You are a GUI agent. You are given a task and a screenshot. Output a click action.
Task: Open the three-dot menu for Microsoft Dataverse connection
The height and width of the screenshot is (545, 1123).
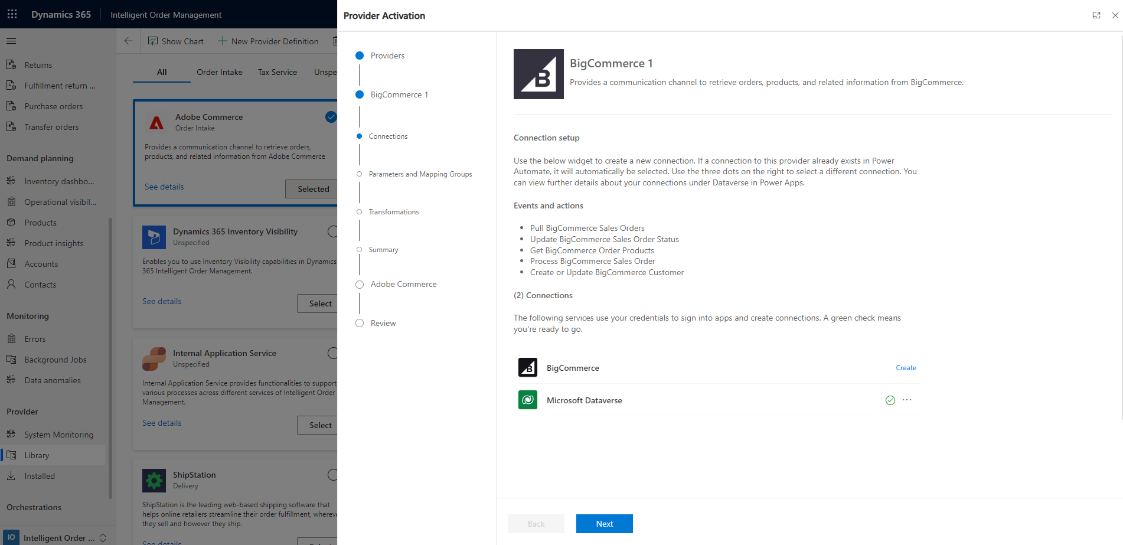pyautogui.click(x=907, y=400)
